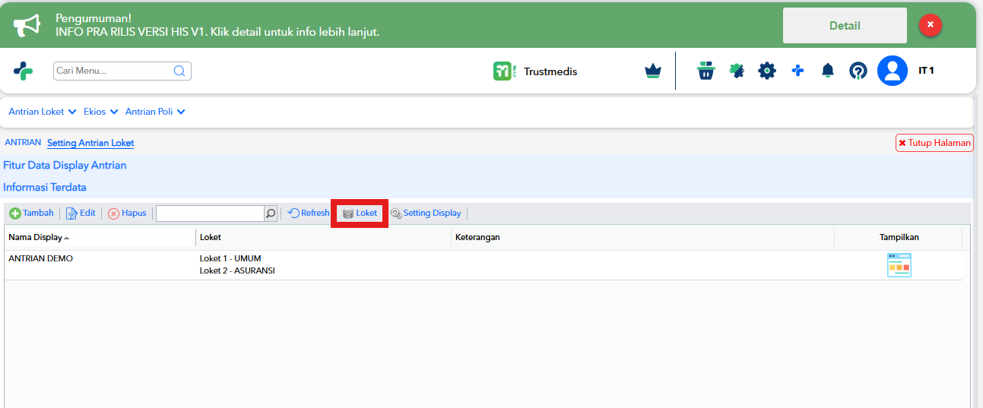The height and width of the screenshot is (408, 983).
Task: Click Fitur Data Display Antrian heading
Action: point(65,165)
